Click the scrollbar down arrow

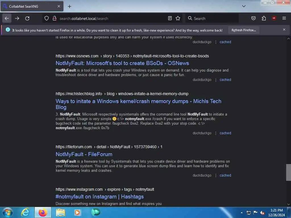click(288, 204)
